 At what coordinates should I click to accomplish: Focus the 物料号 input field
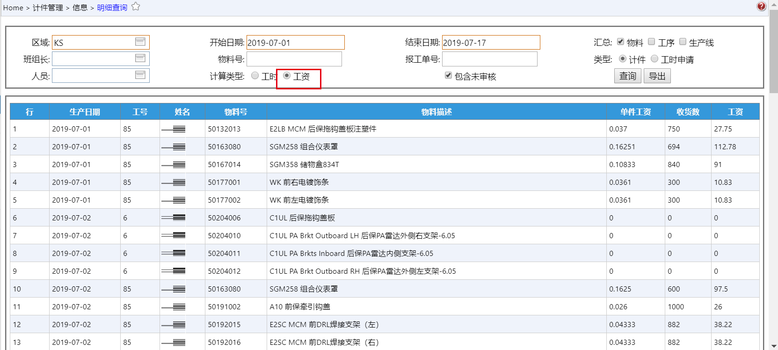point(294,59)
